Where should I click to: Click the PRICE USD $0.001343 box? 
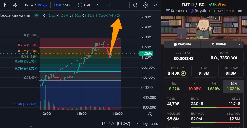coord(184,56)
